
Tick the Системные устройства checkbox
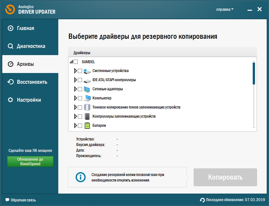coord(80,71)
